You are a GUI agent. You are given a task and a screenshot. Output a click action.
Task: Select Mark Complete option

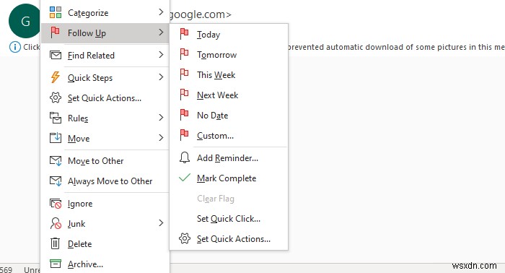pyautogui.click(x=229, y=178)
